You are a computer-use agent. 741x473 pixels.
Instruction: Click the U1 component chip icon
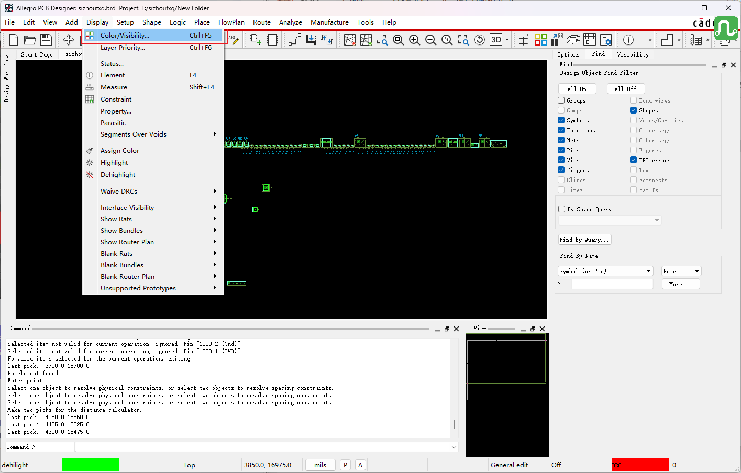pos(272,40)
